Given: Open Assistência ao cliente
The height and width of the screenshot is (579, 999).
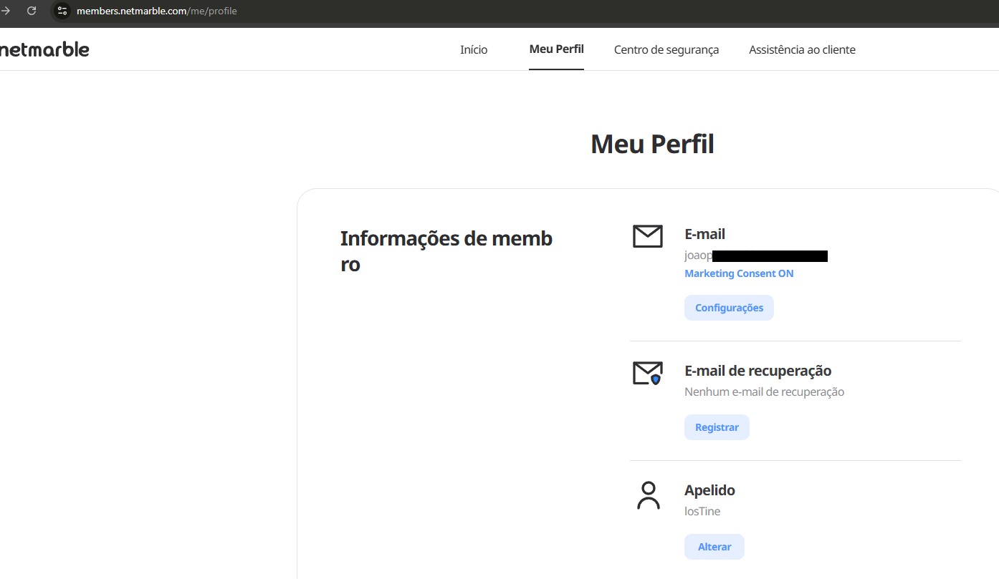Looking at the screenshot, I should click(x=802, y=49).
